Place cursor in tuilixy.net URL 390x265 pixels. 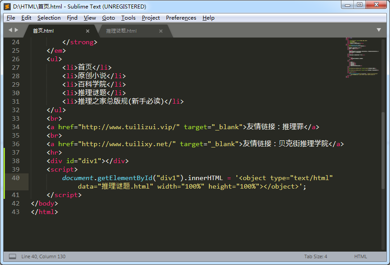coord(127,144)
